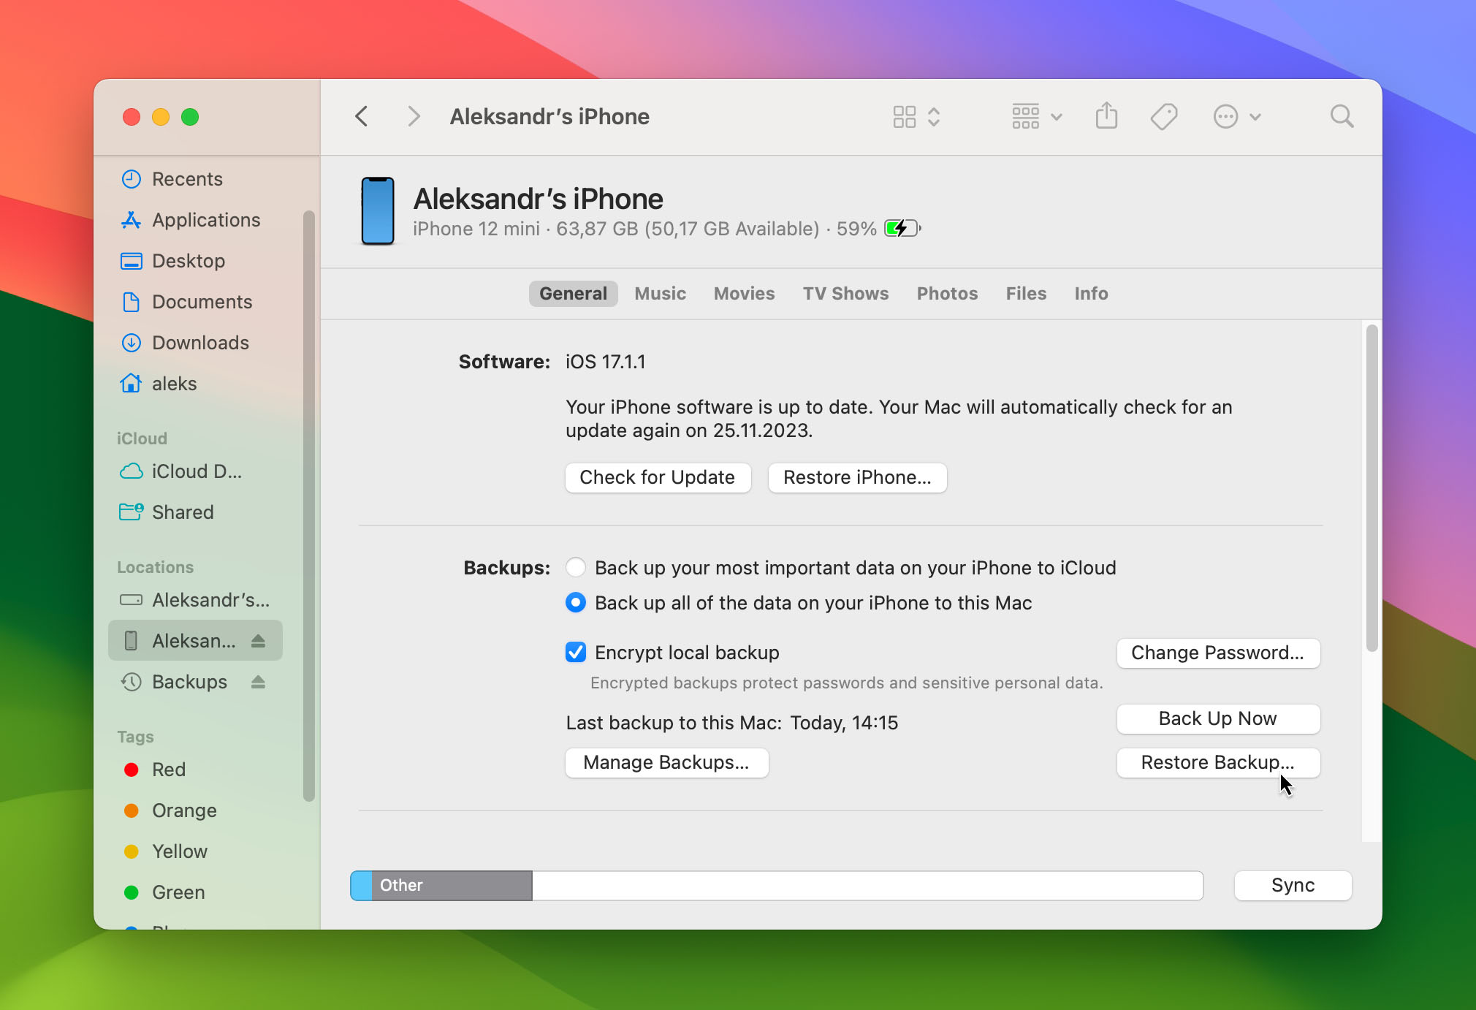1476x1010 pixels.
Task: Open the Search magnifier icon
Action: click(1342, 116)
